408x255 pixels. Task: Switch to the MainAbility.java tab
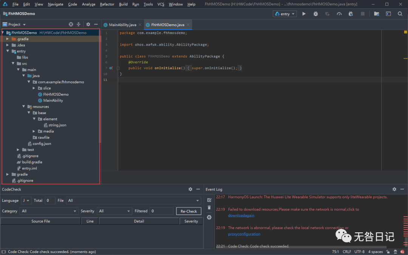click(x=122, y=25)
